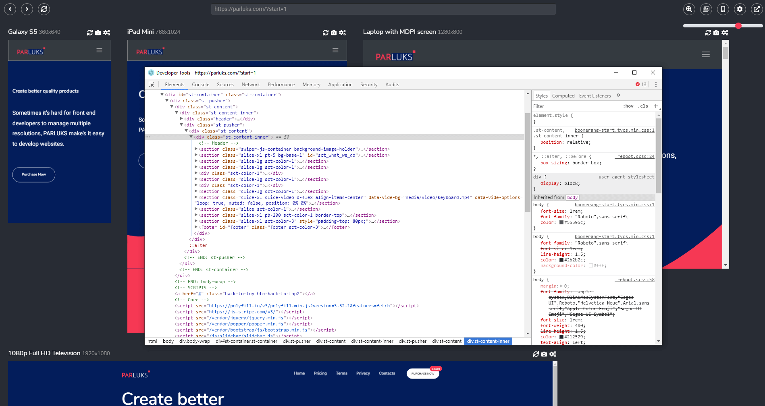Image resolution: width=765 pixels, height=406 pixels.
Task: Refresh the 1080p Full HD Television view
Action: [536, 354]
